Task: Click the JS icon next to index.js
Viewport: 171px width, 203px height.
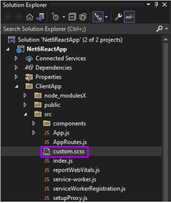Action: pos(47,161)
